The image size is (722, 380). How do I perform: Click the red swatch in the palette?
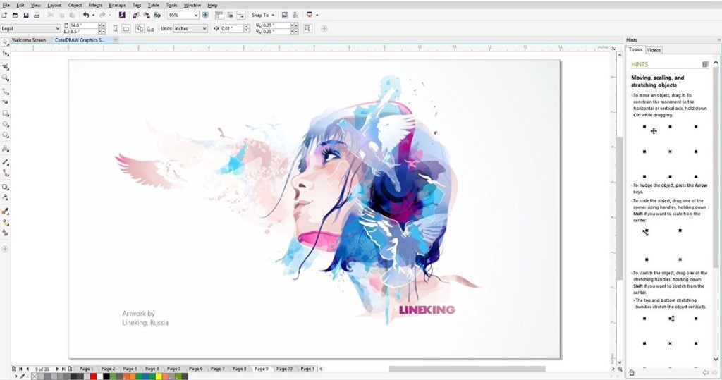coord(93,376)
